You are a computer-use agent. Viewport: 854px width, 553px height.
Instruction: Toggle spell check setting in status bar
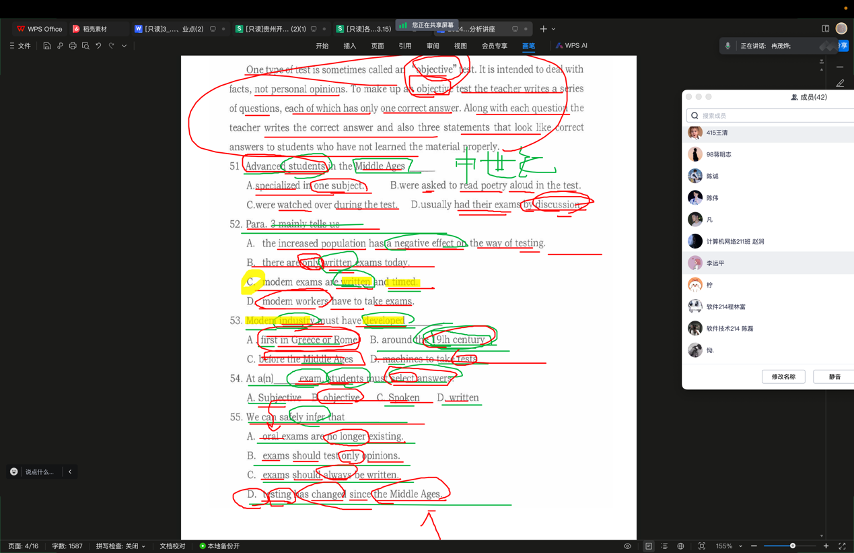coord(120,546)
